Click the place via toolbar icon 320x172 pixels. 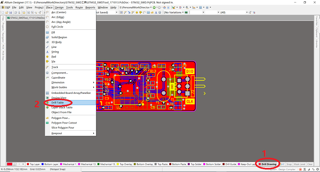(140, 13)
